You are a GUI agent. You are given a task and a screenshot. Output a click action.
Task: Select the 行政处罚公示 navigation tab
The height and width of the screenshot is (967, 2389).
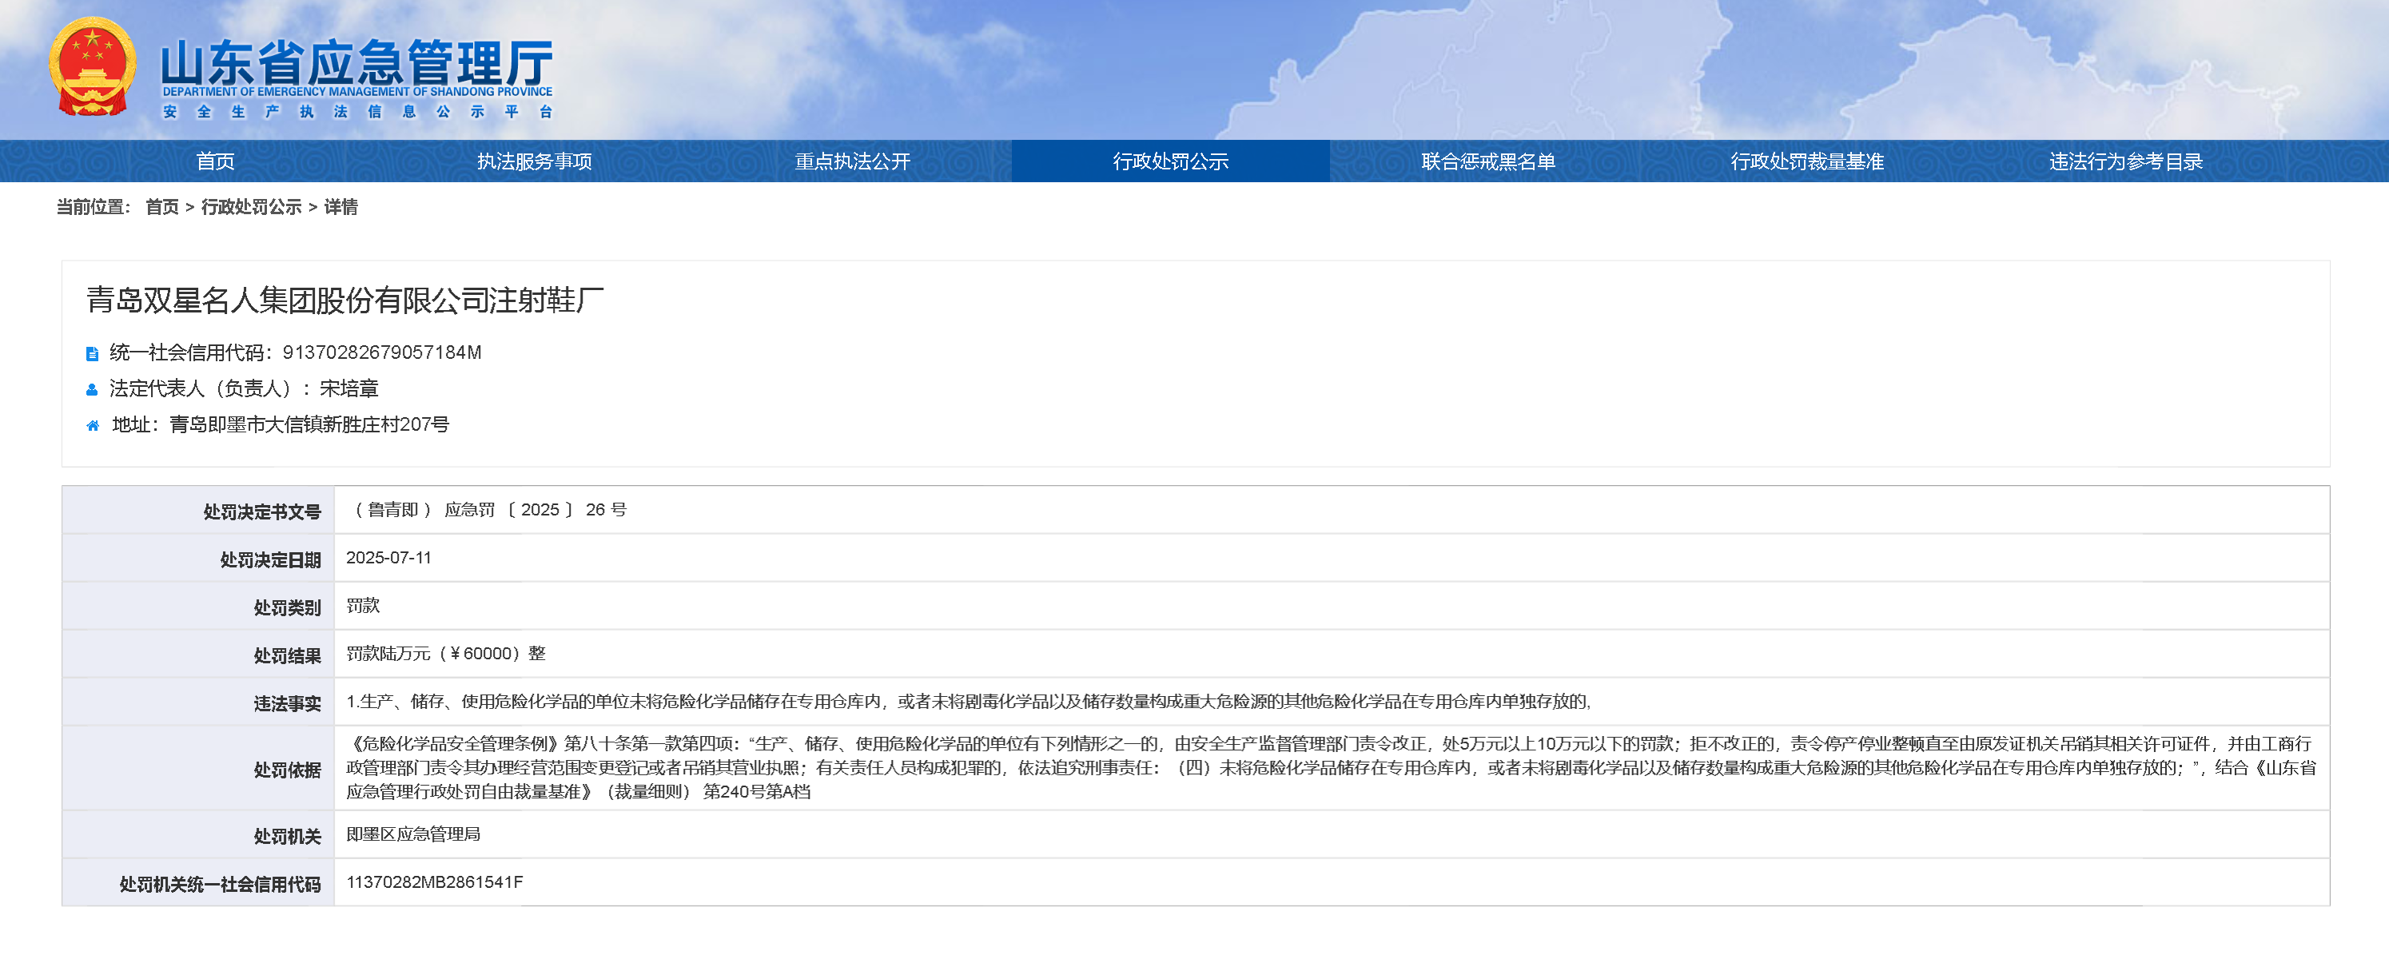1170,161
